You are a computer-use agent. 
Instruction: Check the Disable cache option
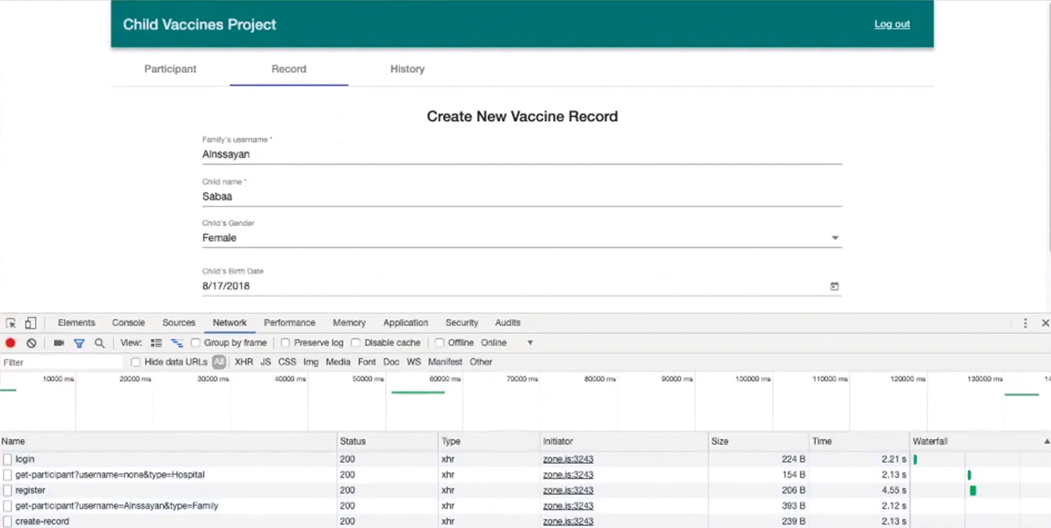(356, 343)
